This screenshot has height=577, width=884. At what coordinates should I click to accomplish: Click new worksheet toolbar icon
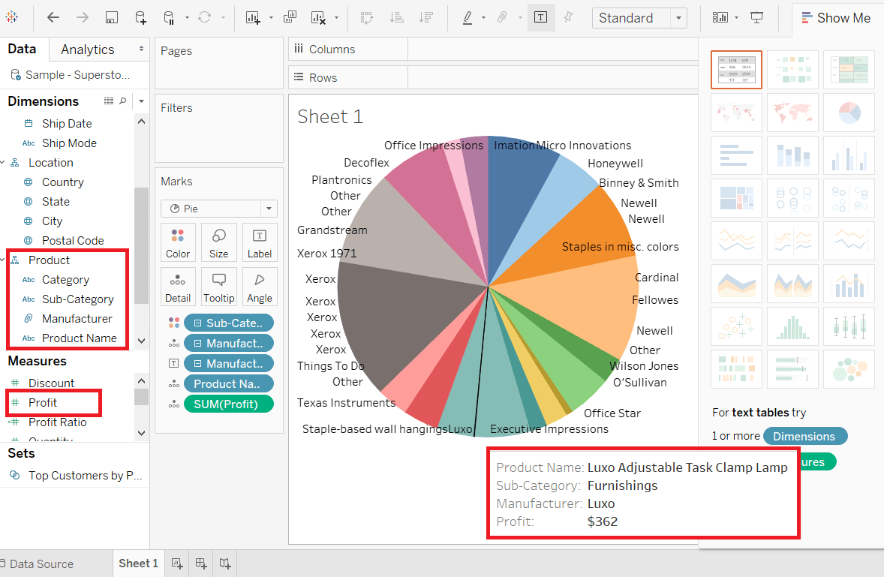click(x=253, y=17)
